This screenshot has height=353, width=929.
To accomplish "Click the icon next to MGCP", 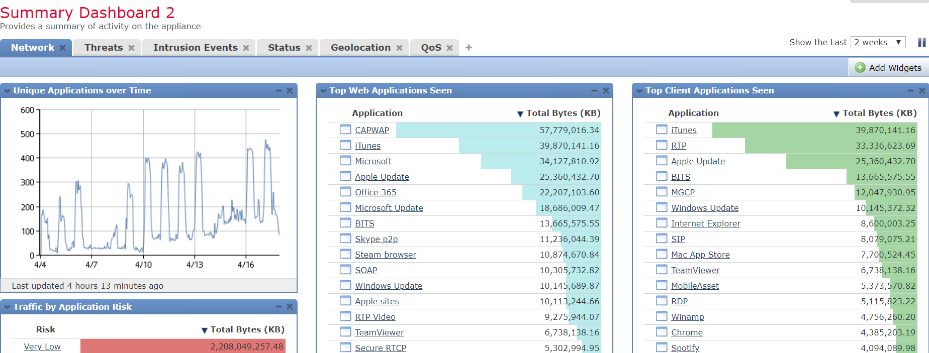I will [662, 192].
